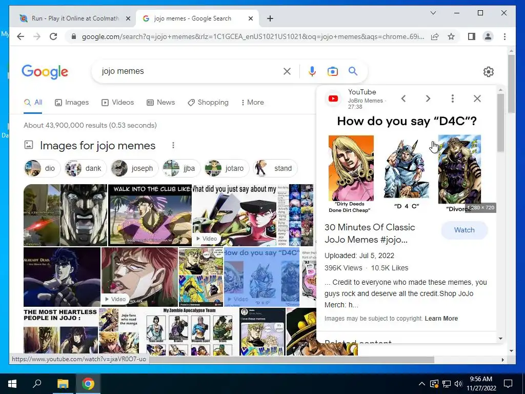The height and width of the screenshot is (394, 525).
Task: Open 30 Minutes Of Classic JoJo title
Action: tap(370, 233)
